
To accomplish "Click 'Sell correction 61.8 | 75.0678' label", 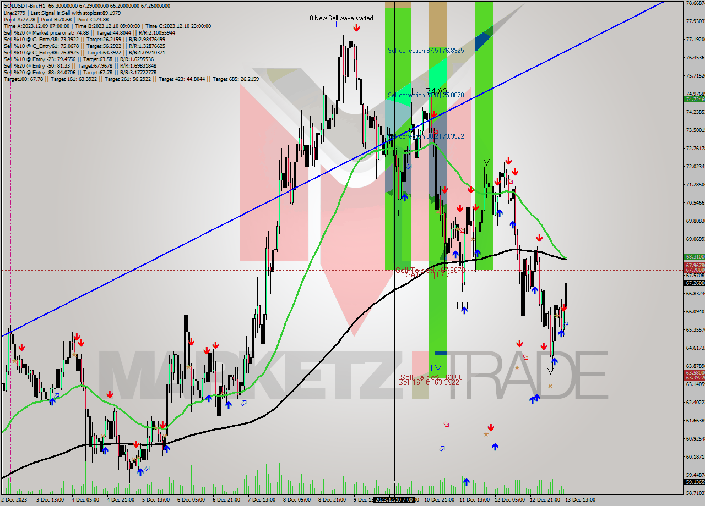I will tap(426, 95).
